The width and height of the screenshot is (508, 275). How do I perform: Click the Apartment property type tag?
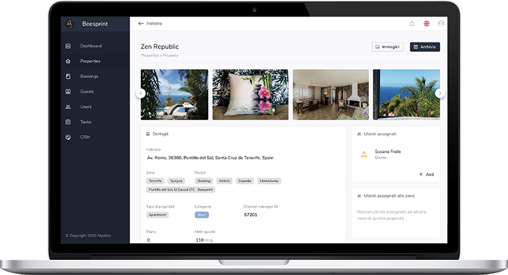click(x=157, y=215)
